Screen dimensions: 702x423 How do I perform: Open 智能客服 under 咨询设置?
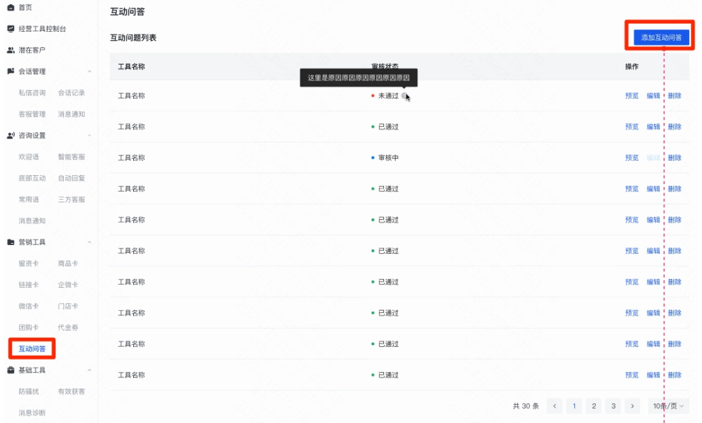coord(71,157)
